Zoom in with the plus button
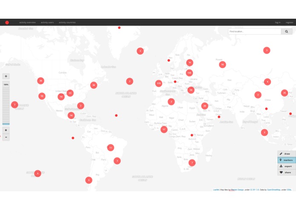Viewport: 296px width, 210px height. click(x=6, y=130)
